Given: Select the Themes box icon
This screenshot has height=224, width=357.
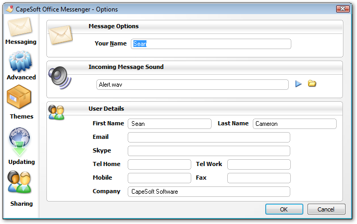Looking at the screenshot, I should click(x=19, y=98).
